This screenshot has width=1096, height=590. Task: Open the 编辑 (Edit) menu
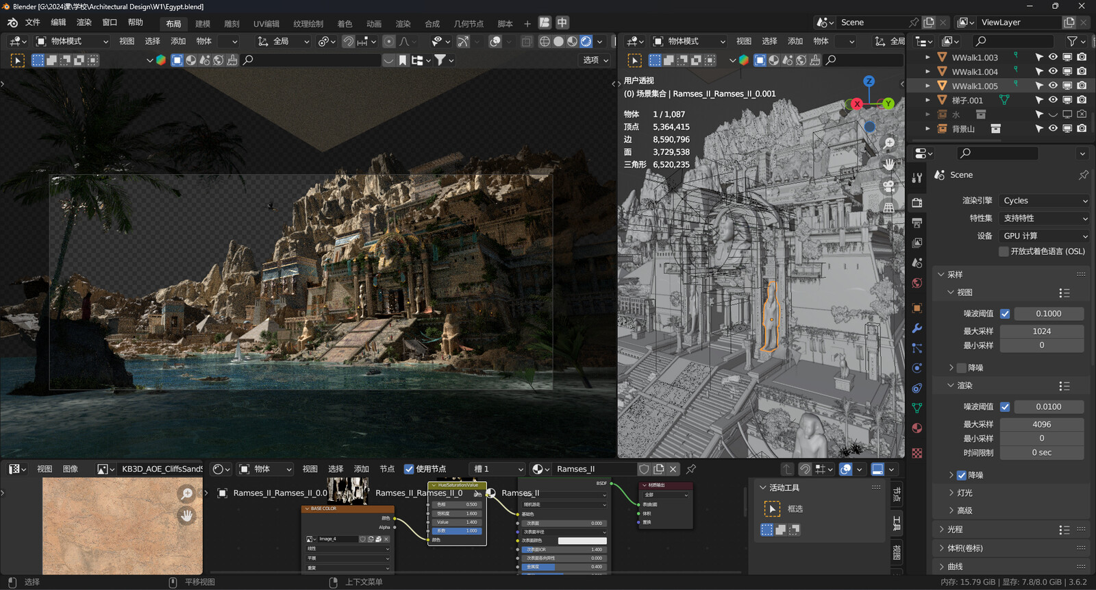pyautogui.click(x=58, y=23)
